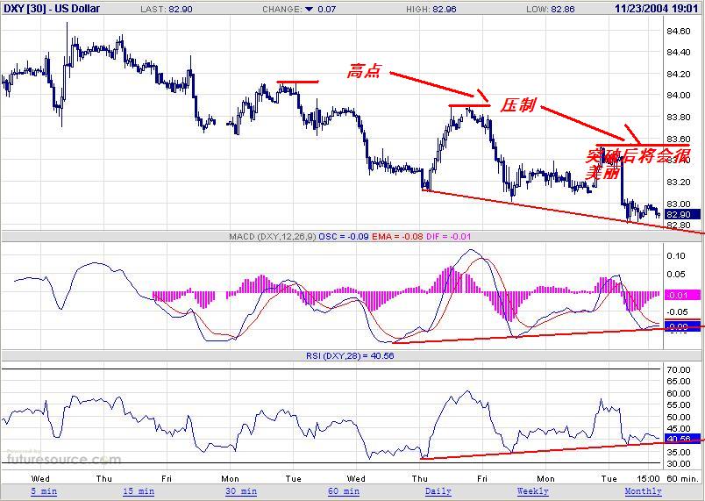Select the Monthly chart link
This screenshot has height=501, width=705.
click(643, 491)
